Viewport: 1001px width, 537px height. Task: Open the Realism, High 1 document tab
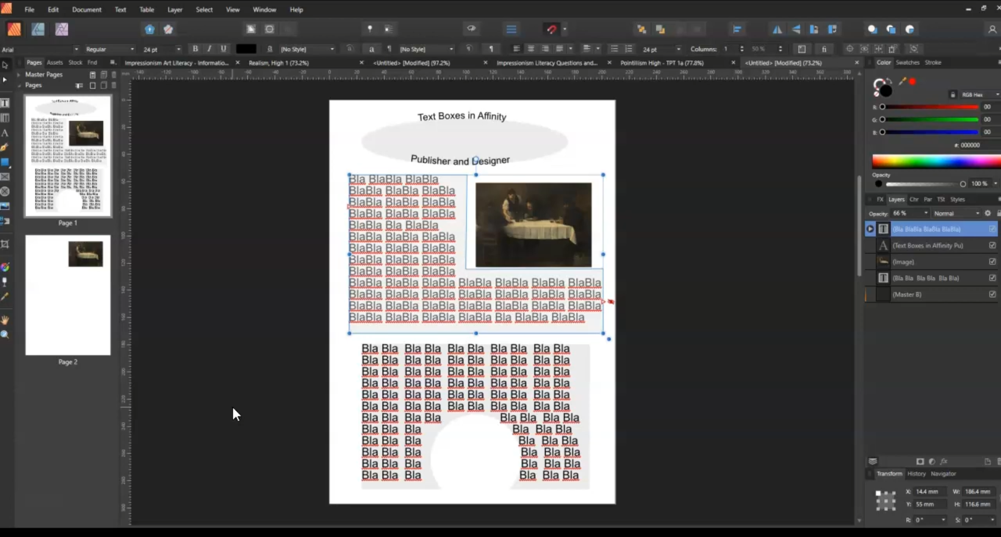[x=279, y=63]
